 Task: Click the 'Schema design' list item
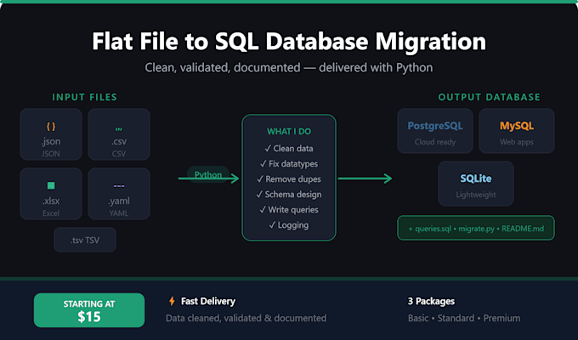(289, 195)
